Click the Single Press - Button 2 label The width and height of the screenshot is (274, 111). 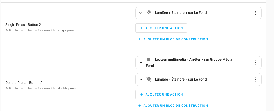tap(23, 25)
